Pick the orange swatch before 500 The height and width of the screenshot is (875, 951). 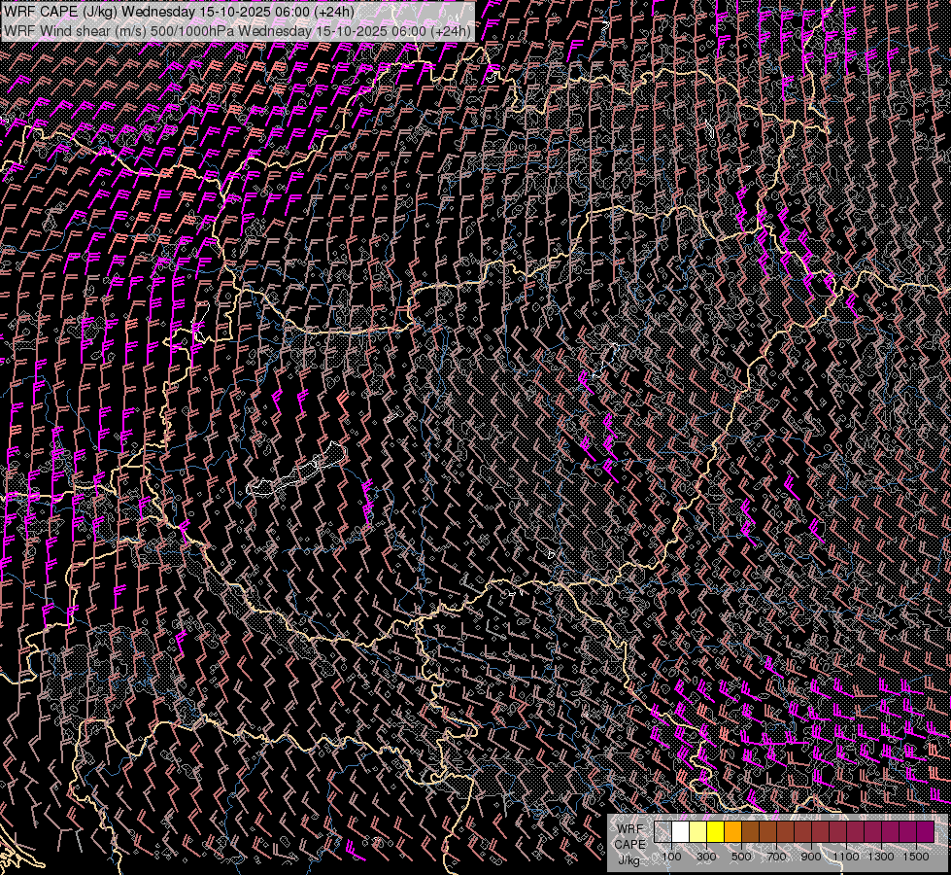tap(732, 832)
